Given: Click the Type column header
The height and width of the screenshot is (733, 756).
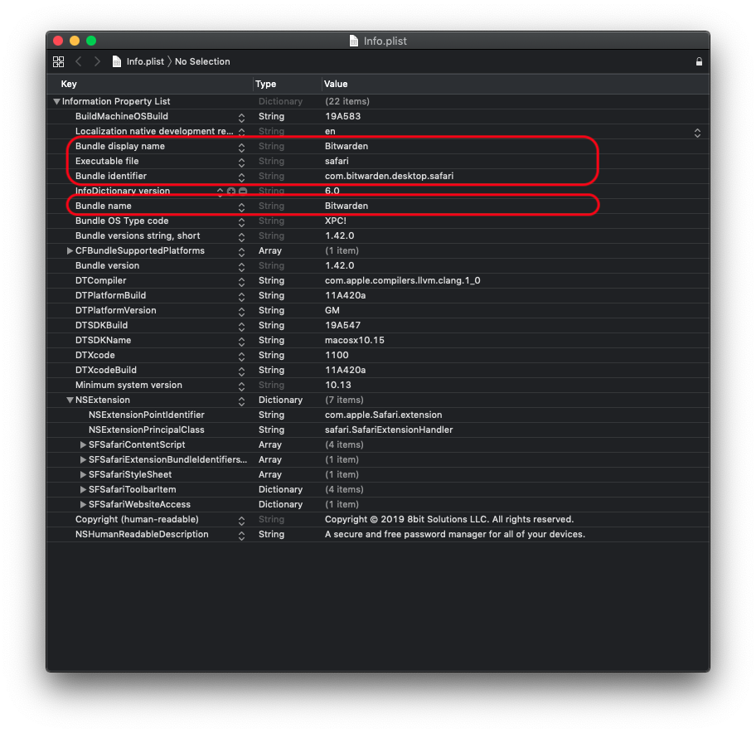Looking at the screenshot, I should [x=265, y=84].
